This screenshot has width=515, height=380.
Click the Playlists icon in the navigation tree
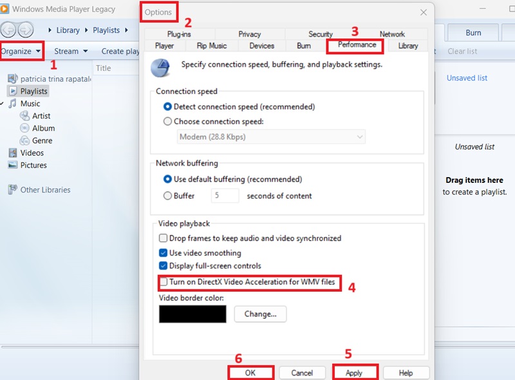(x=12, y=91)
